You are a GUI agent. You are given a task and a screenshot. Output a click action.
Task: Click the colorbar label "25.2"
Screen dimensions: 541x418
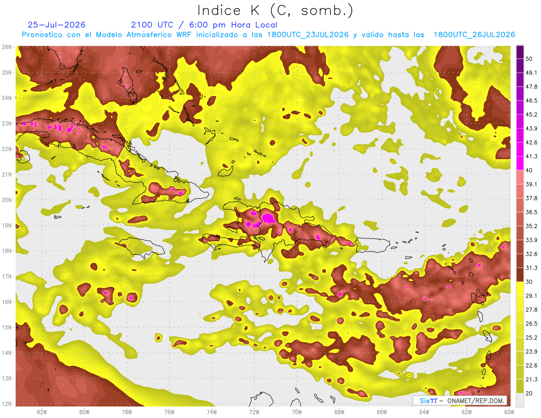(x=532, y=337)
